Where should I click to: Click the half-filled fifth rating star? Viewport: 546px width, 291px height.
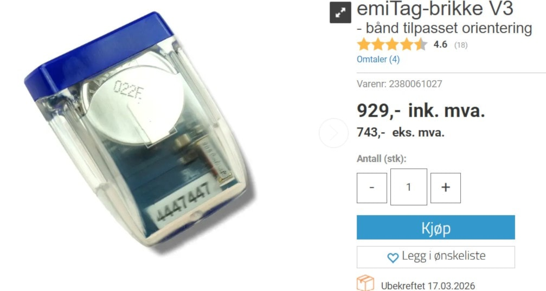421,44
